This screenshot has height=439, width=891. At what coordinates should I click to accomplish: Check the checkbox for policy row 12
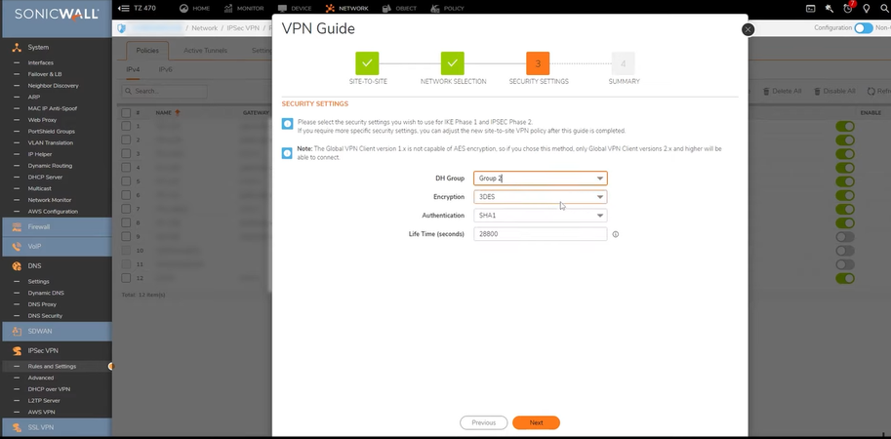[126, 278]
